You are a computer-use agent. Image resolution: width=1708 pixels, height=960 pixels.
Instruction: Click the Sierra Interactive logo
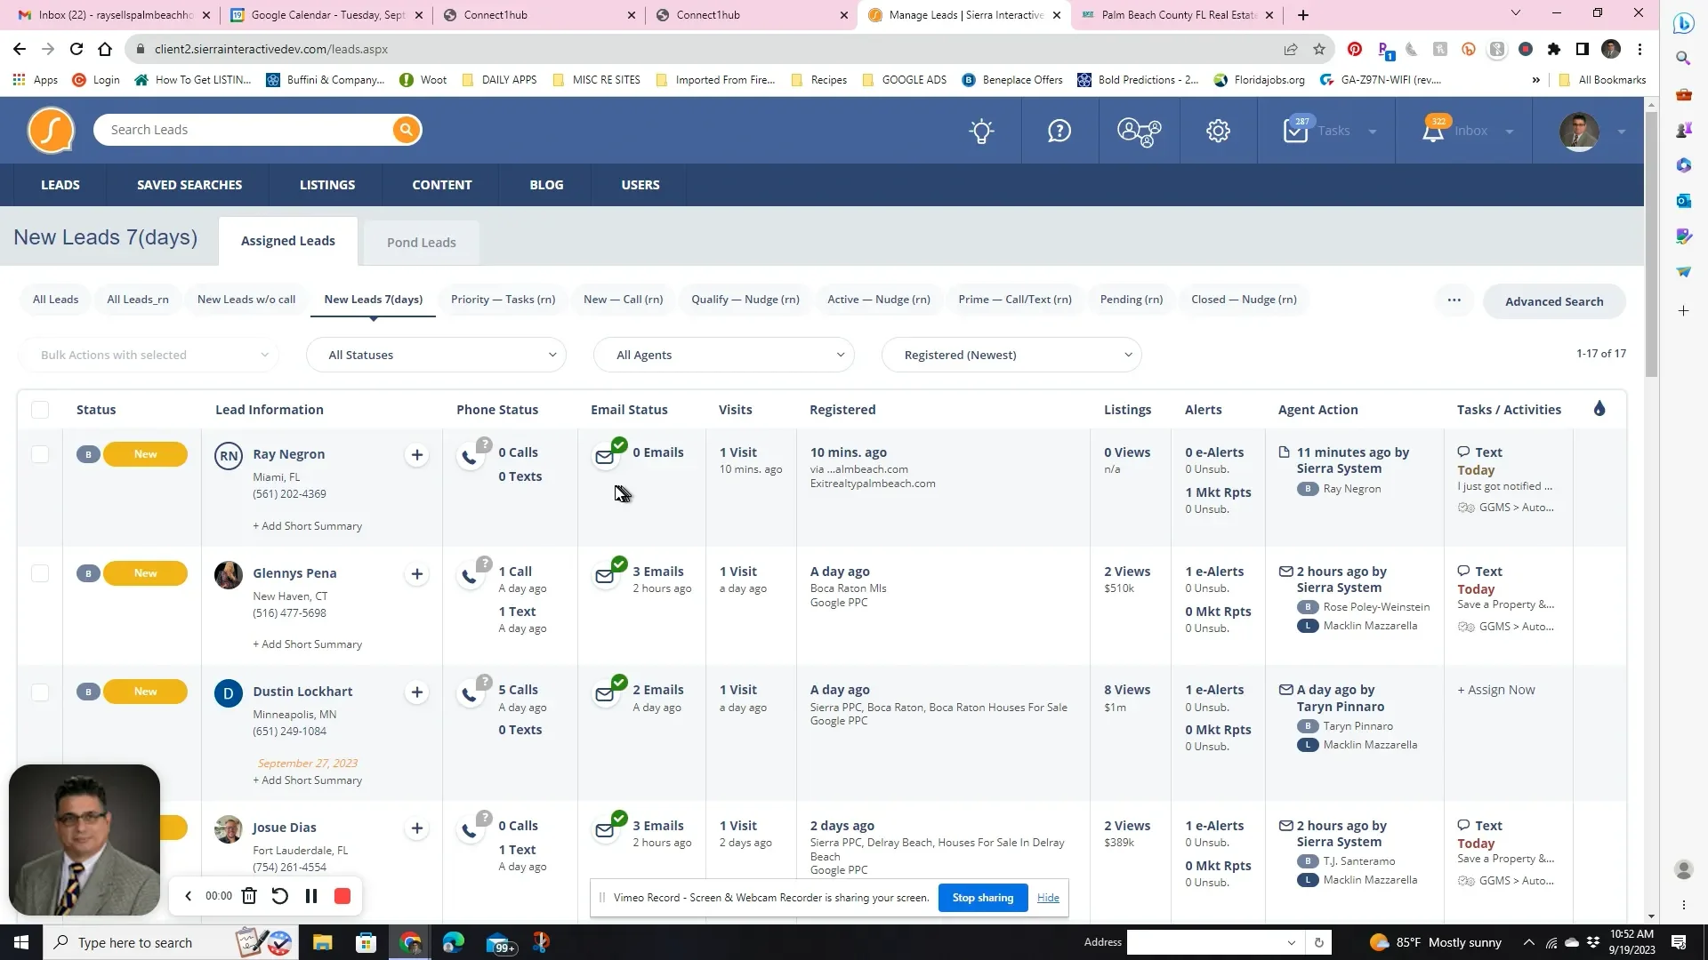[x=51, y=130]
